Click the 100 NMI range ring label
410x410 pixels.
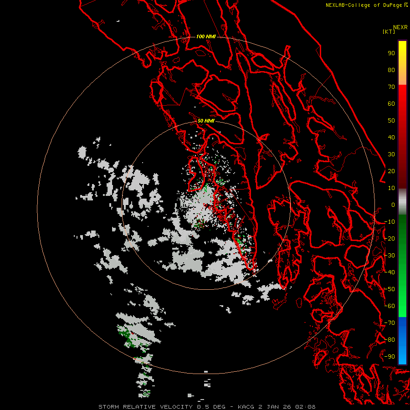click(x=206, y=36)
